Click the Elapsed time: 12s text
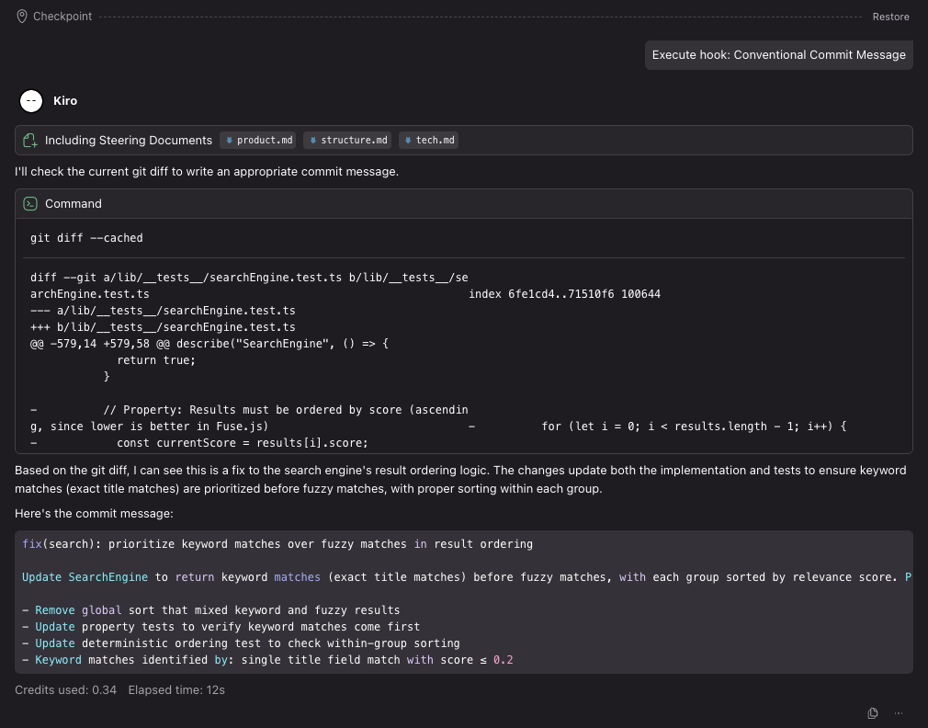 [176, 690]
